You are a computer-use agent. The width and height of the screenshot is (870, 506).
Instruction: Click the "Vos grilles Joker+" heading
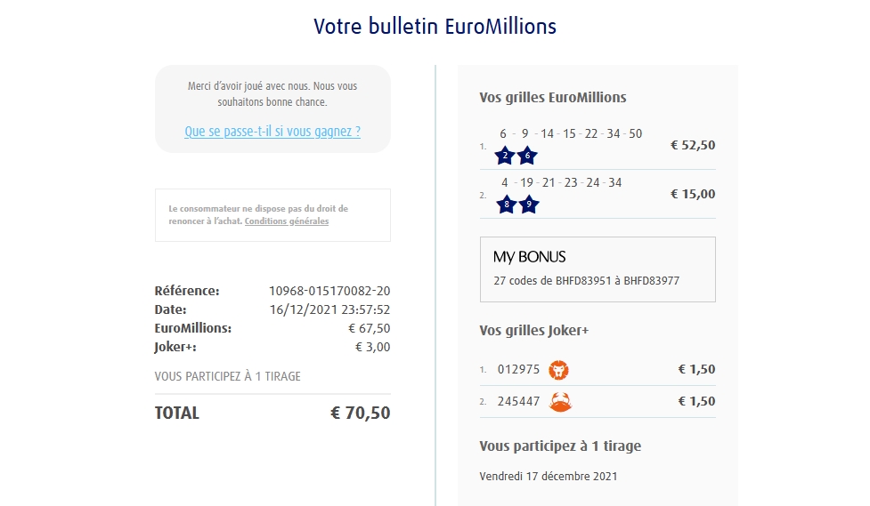click(x=534, y=331)
